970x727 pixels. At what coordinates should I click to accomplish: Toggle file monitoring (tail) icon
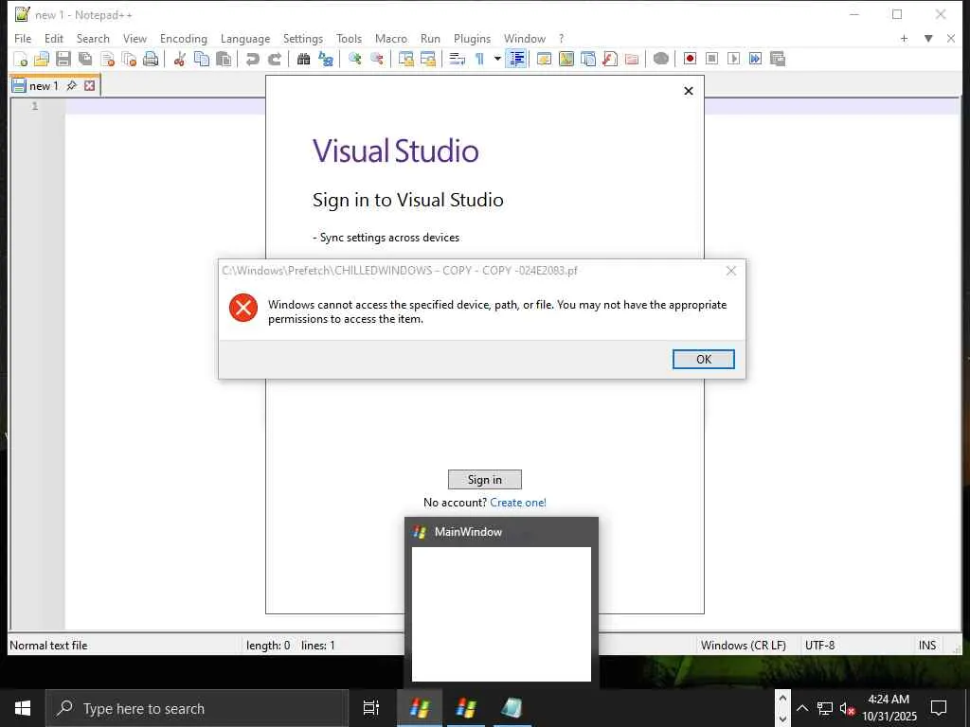[660, 60]
